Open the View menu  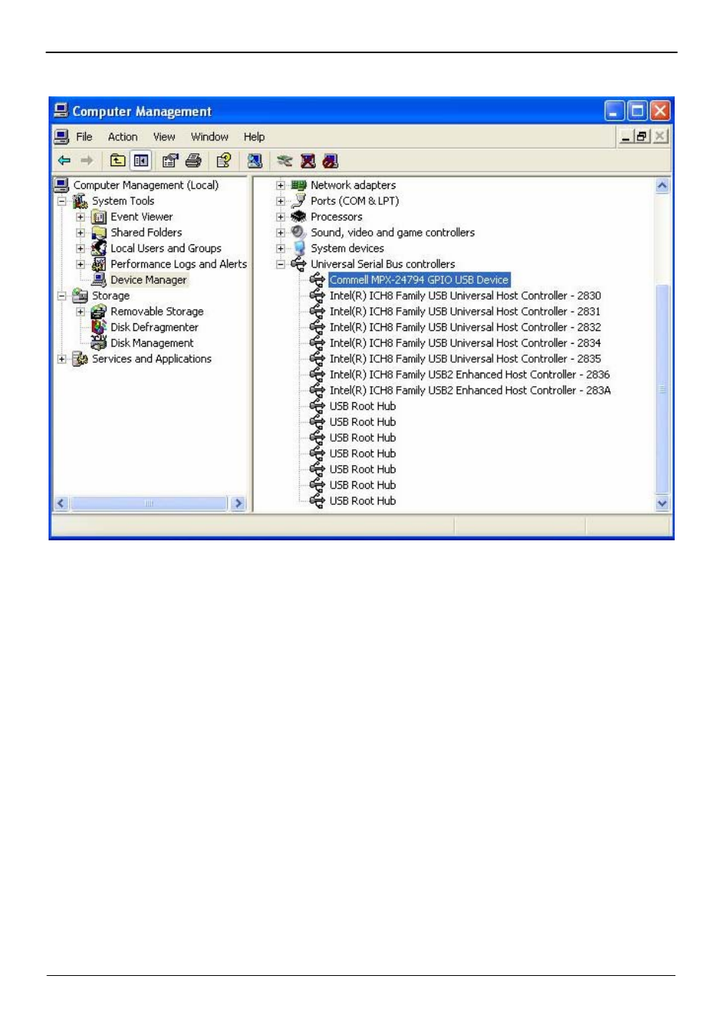point(164,137)
